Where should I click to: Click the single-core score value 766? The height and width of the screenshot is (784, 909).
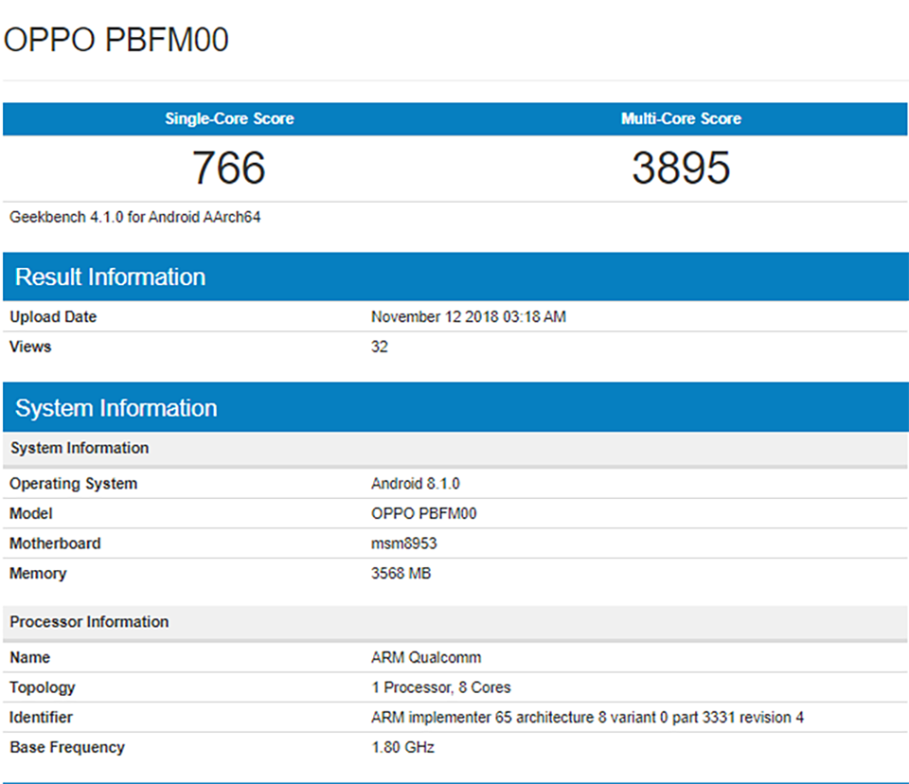229,168
